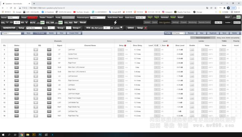242x137 pixels.
Task: Click the Recall button next to VOL REF
Action: click(x=83, y=23)
